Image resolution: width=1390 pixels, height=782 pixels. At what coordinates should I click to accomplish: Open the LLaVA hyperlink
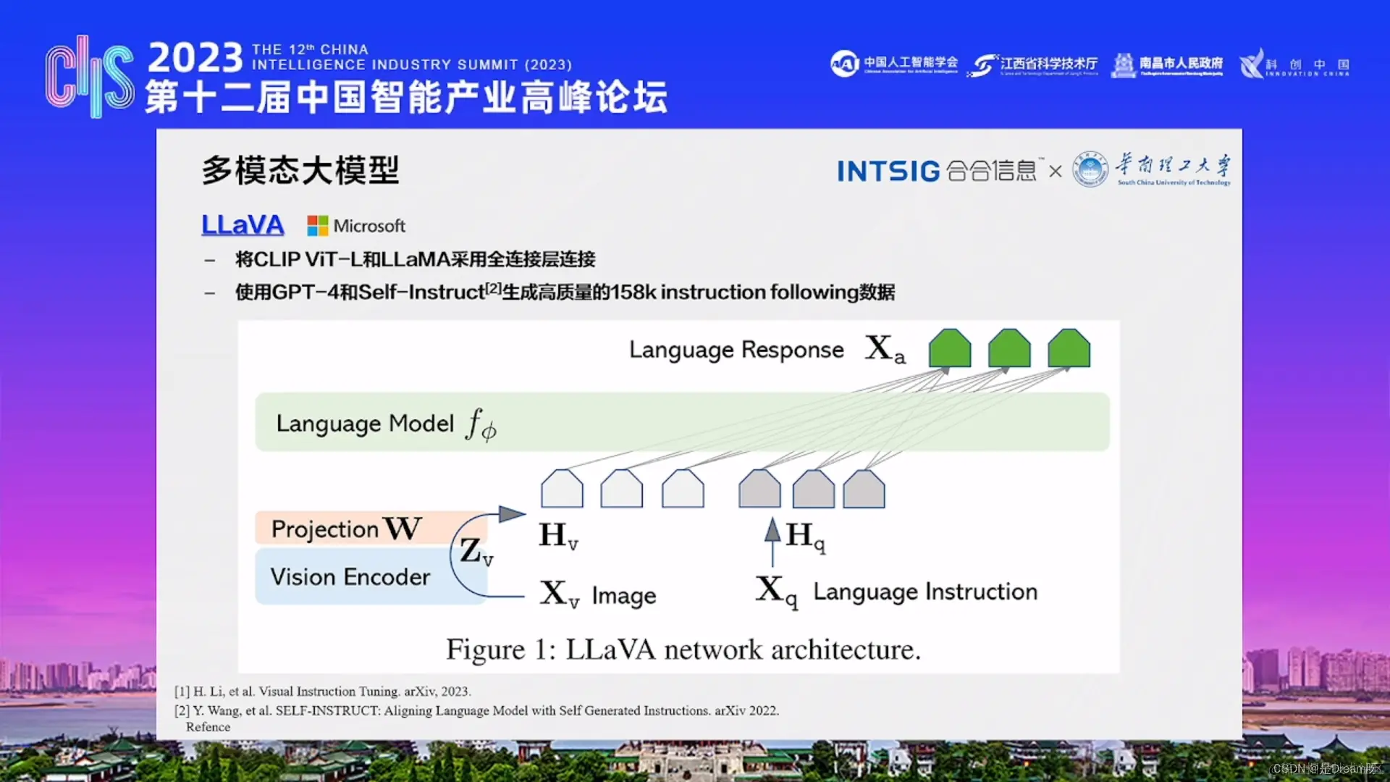243,225
